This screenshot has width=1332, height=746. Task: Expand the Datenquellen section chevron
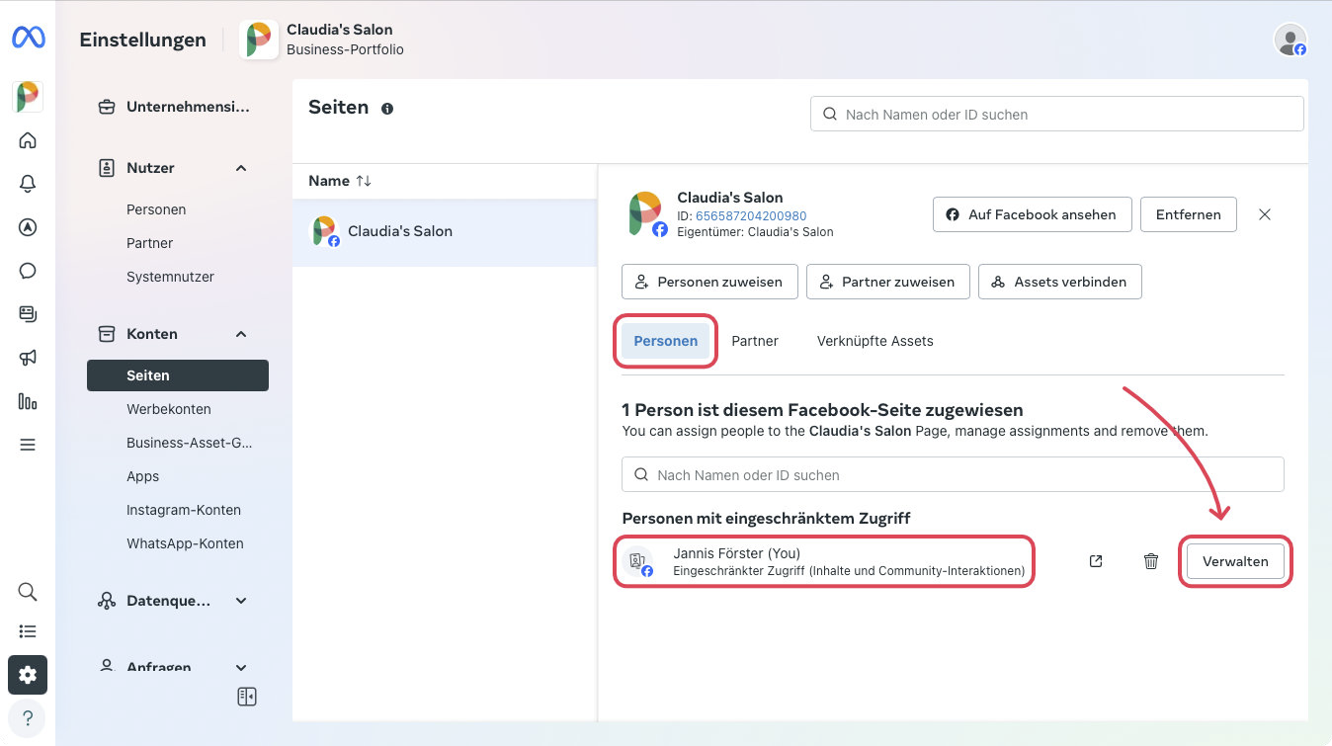coord(241,601)
